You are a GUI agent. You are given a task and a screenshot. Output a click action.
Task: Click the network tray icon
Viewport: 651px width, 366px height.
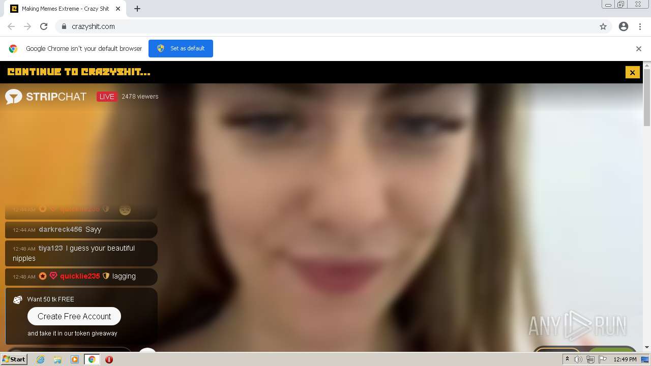point(590,359)
